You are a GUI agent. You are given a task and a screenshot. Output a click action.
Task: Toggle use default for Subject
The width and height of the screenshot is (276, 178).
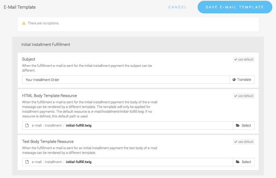[244, 60]
